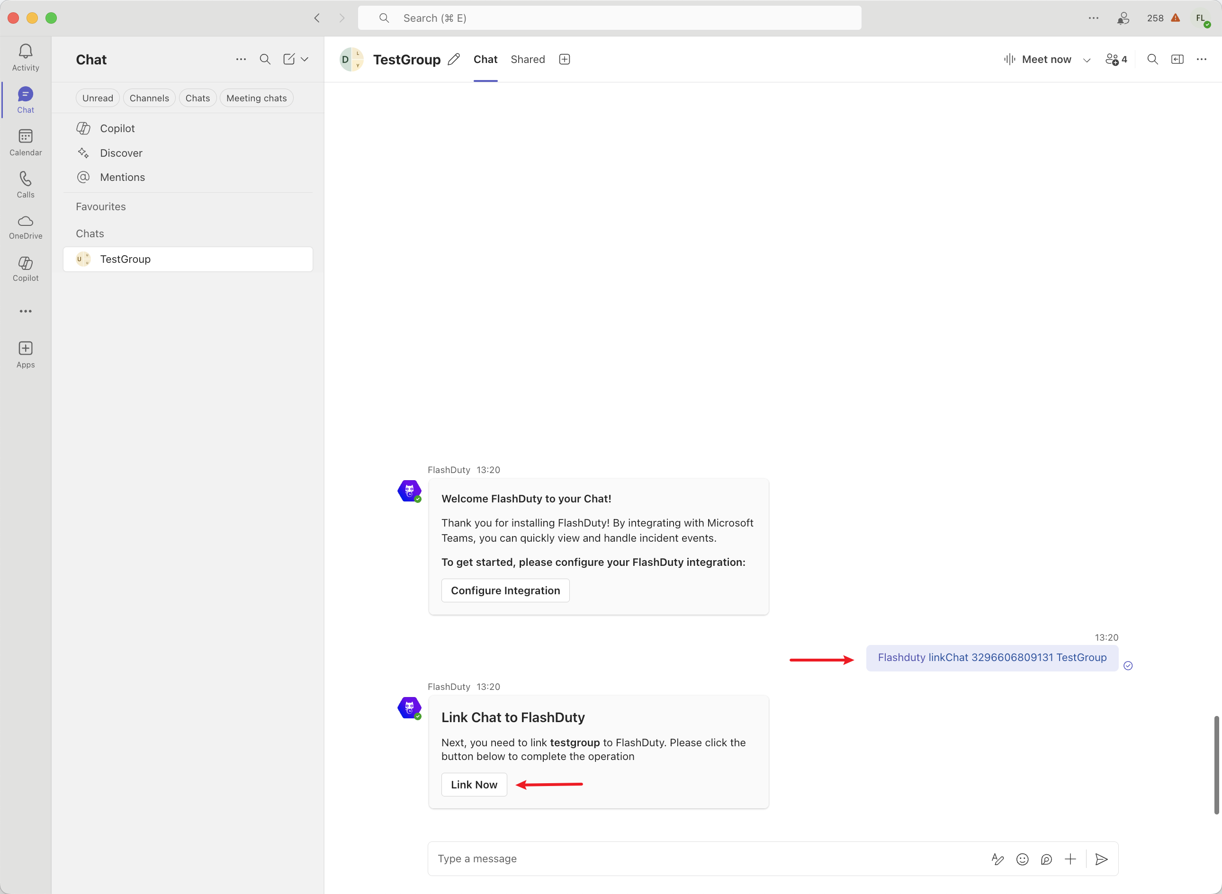Open the emoji picker
1222x894 pixels.
[1022, 859]
